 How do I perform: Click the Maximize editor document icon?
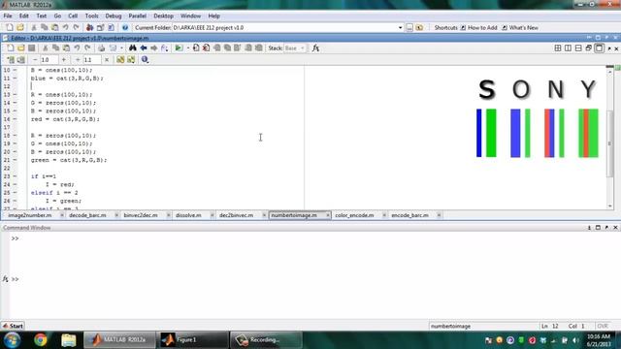point(600,48)
